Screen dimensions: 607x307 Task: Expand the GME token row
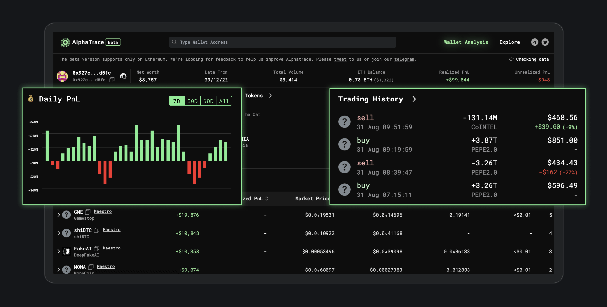pyautogui.click(x=59, y=215)
